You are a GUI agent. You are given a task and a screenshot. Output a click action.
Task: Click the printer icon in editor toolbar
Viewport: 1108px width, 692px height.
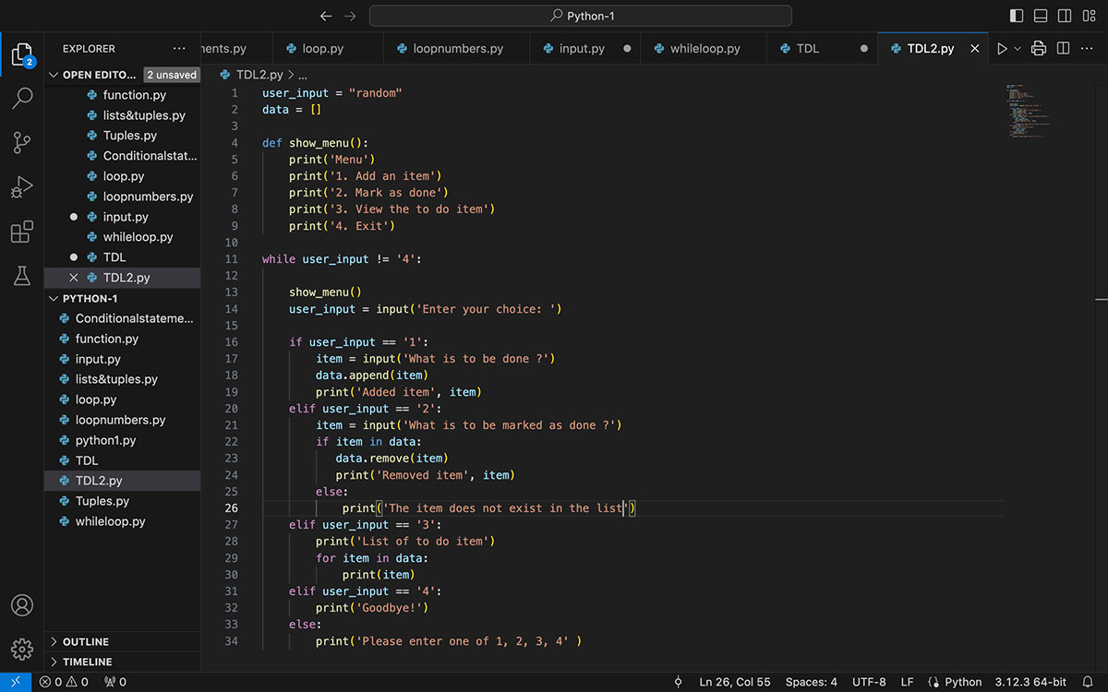(1038, 48)
